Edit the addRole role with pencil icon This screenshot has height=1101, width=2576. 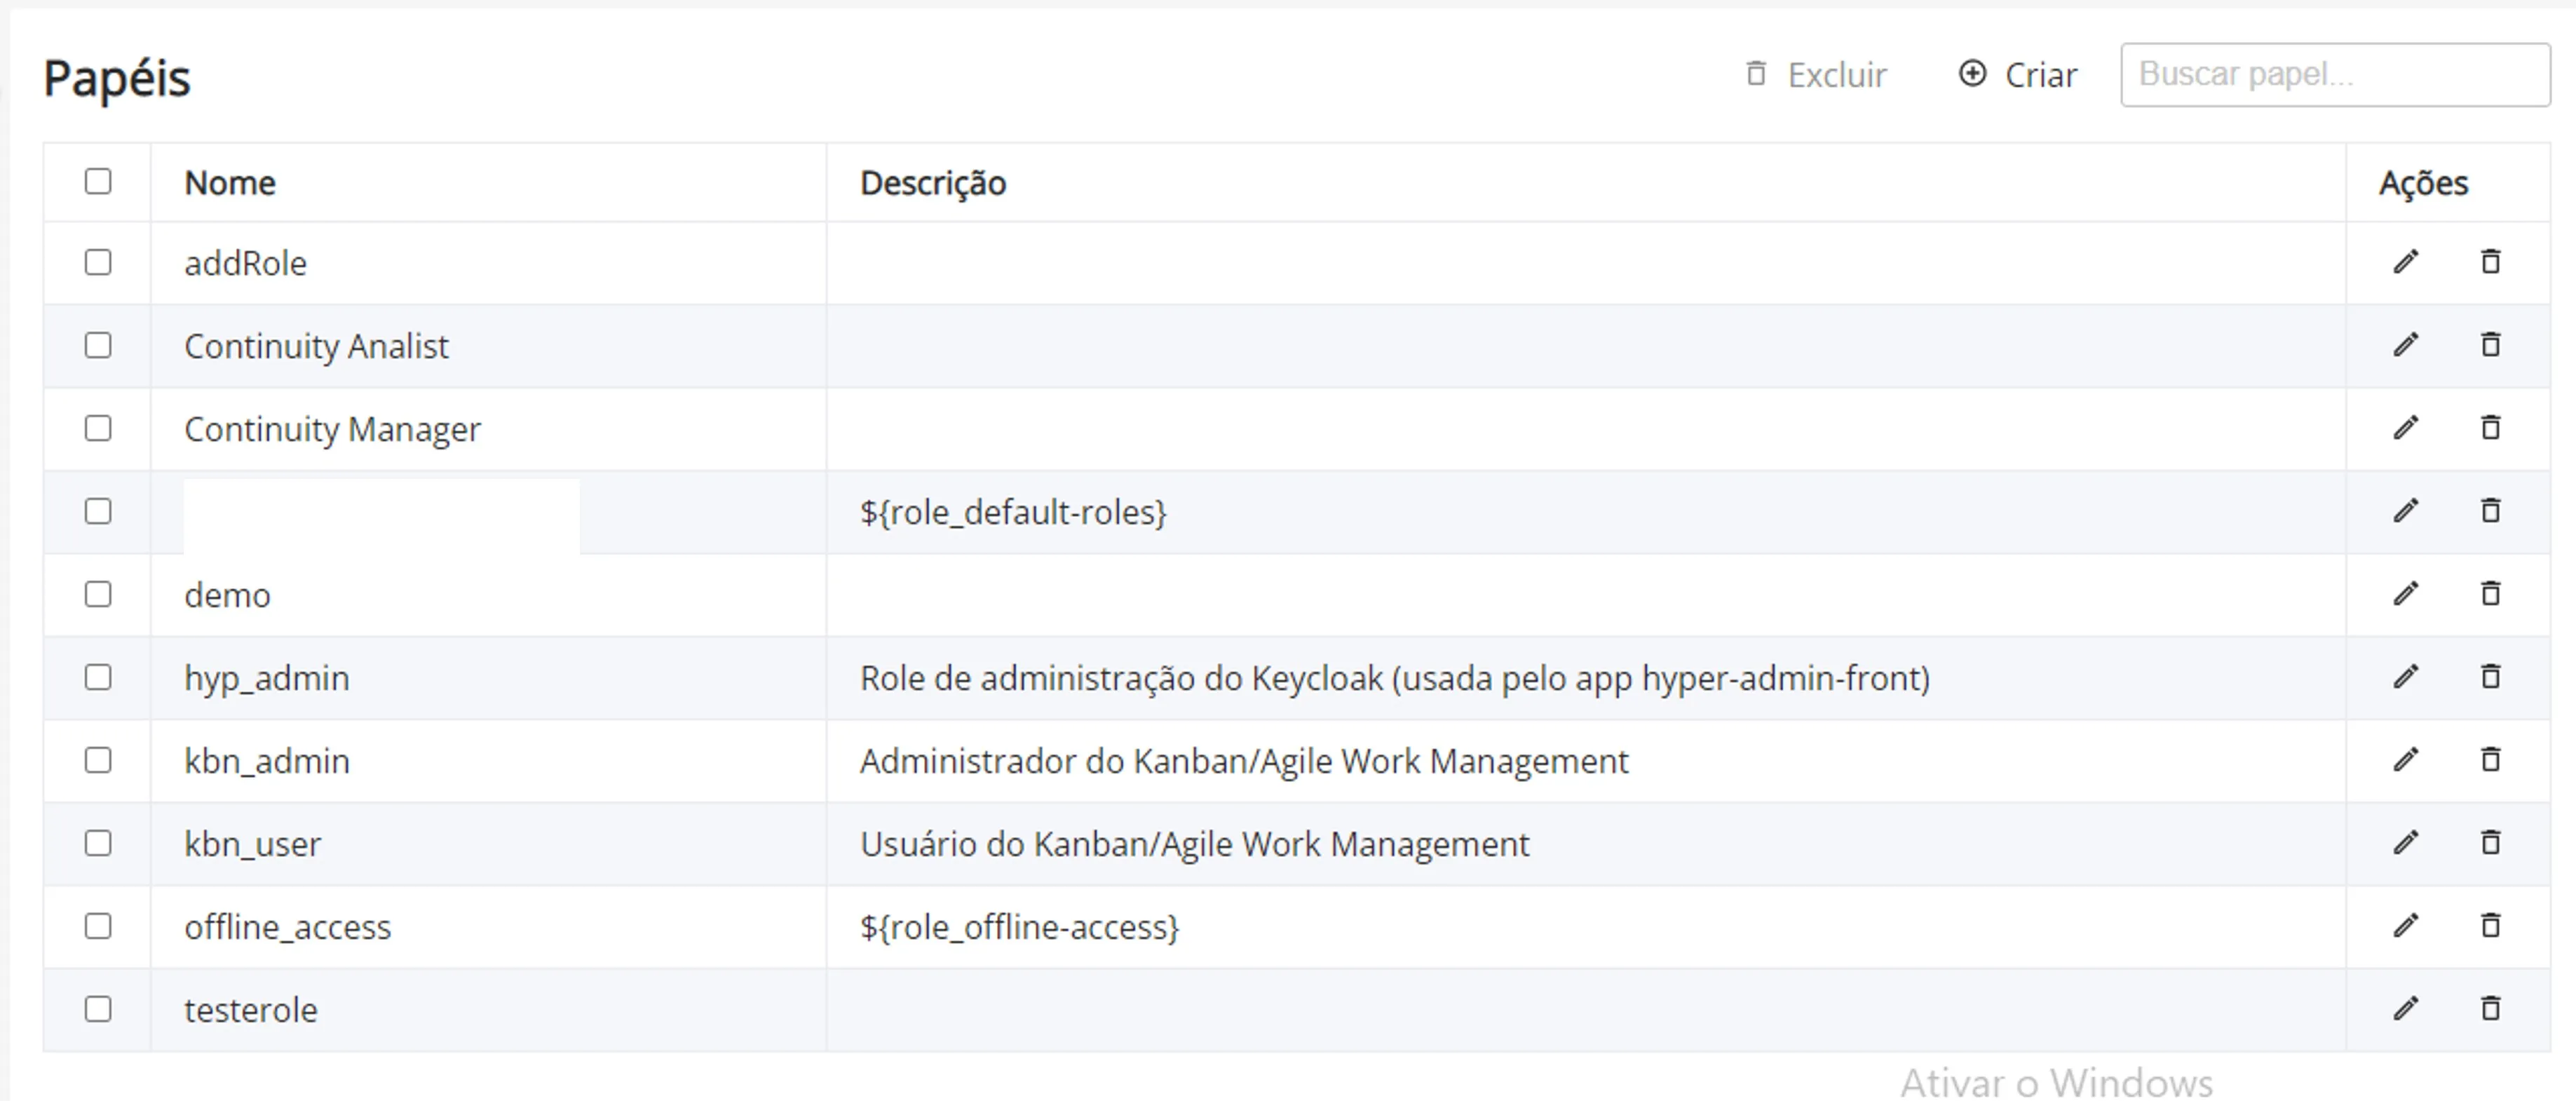[x=2406, y=262]
